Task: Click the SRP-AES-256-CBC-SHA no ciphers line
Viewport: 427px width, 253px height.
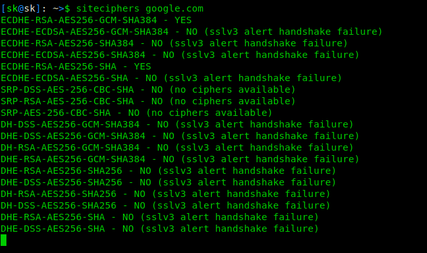Action: 137,113
